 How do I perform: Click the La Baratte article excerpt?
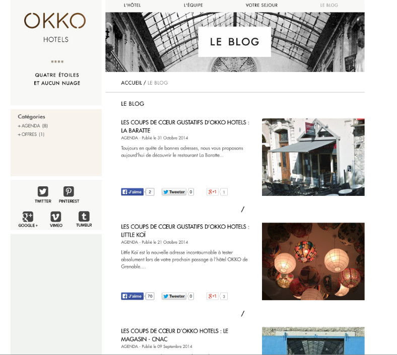click(182, 152)
